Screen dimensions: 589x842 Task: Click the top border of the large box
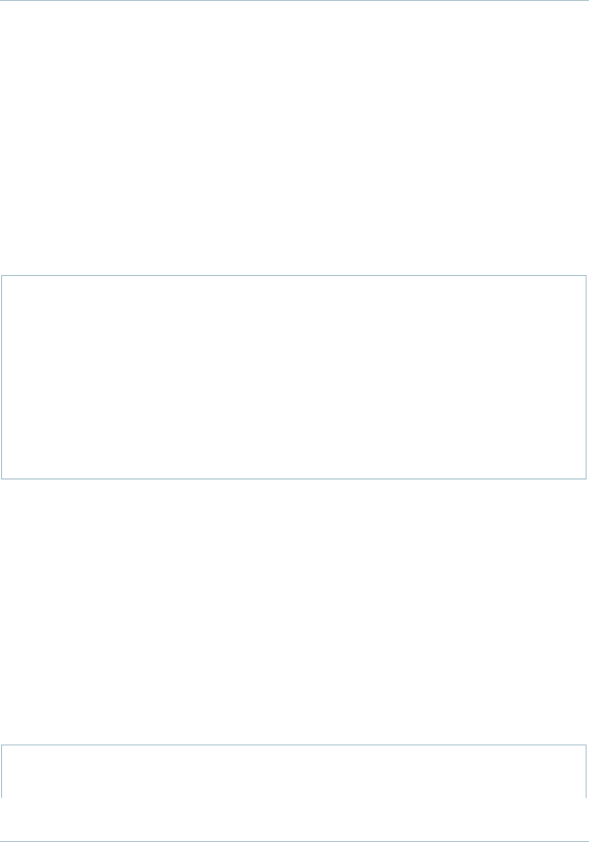293,275
